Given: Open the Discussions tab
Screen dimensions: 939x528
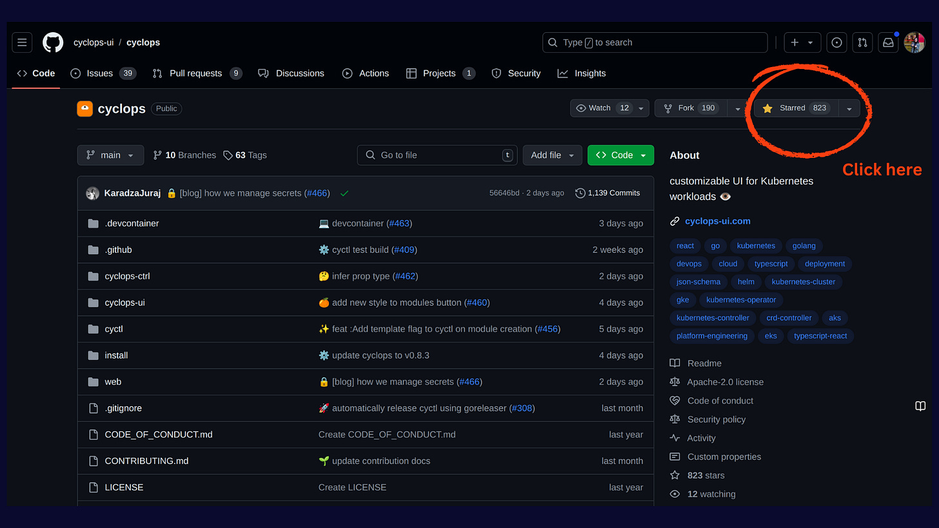Looking at the screenshot, I should pyautogui.click(x=291, y=73).
